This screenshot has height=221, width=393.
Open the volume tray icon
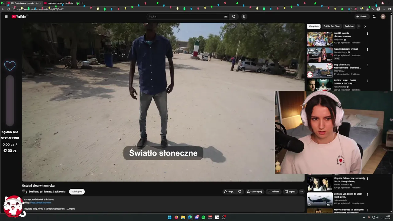pyautogui.click(x=377, y=217)
